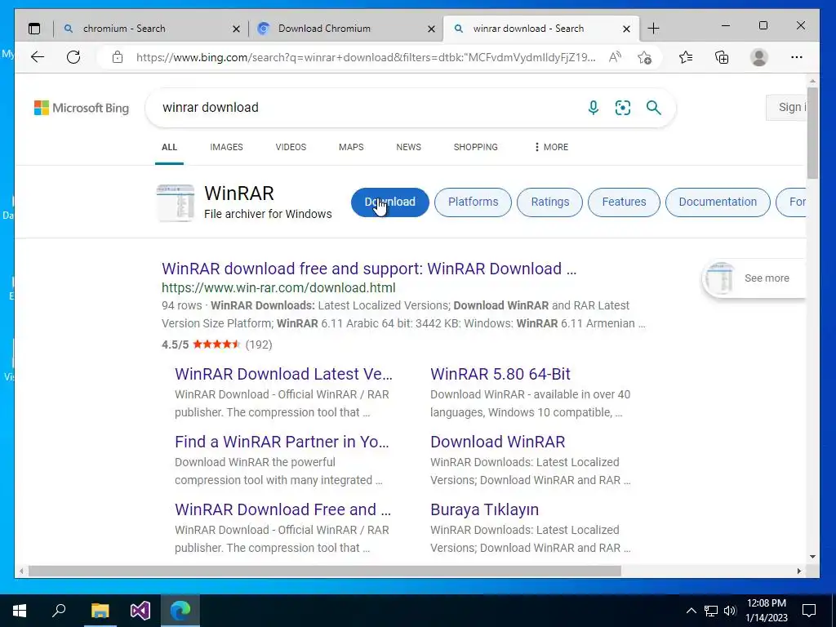
Task: Click the browser address bar URL
Action: [x=366, y=57]
